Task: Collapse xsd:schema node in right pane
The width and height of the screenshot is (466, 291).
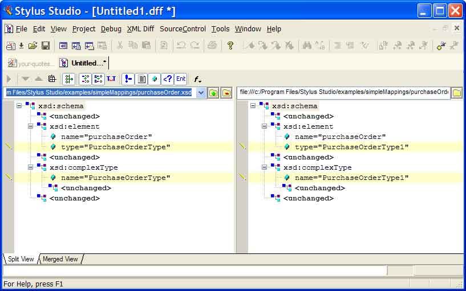Action: pyautogui.click(x=253, y=105)
